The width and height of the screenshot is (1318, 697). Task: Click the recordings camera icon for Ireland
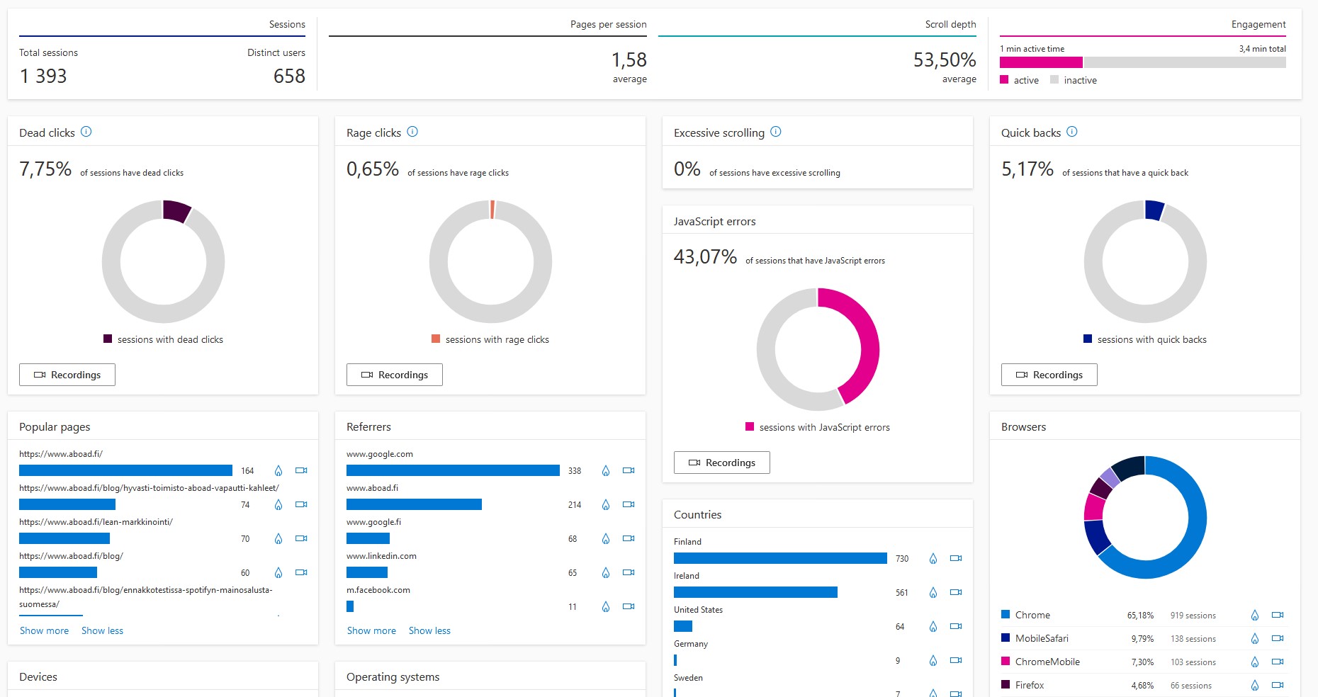tap(956, 592)
